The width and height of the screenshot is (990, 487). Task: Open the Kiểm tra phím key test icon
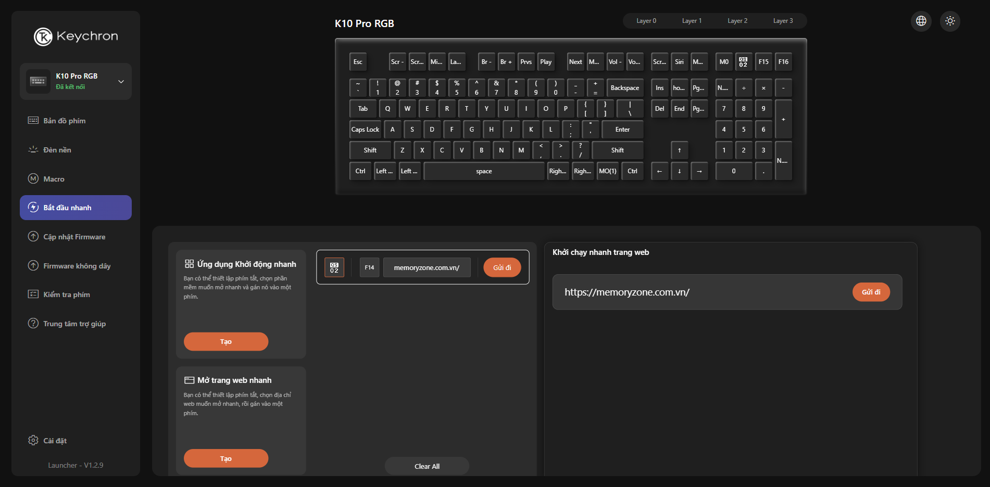click(x=33, y=294)
